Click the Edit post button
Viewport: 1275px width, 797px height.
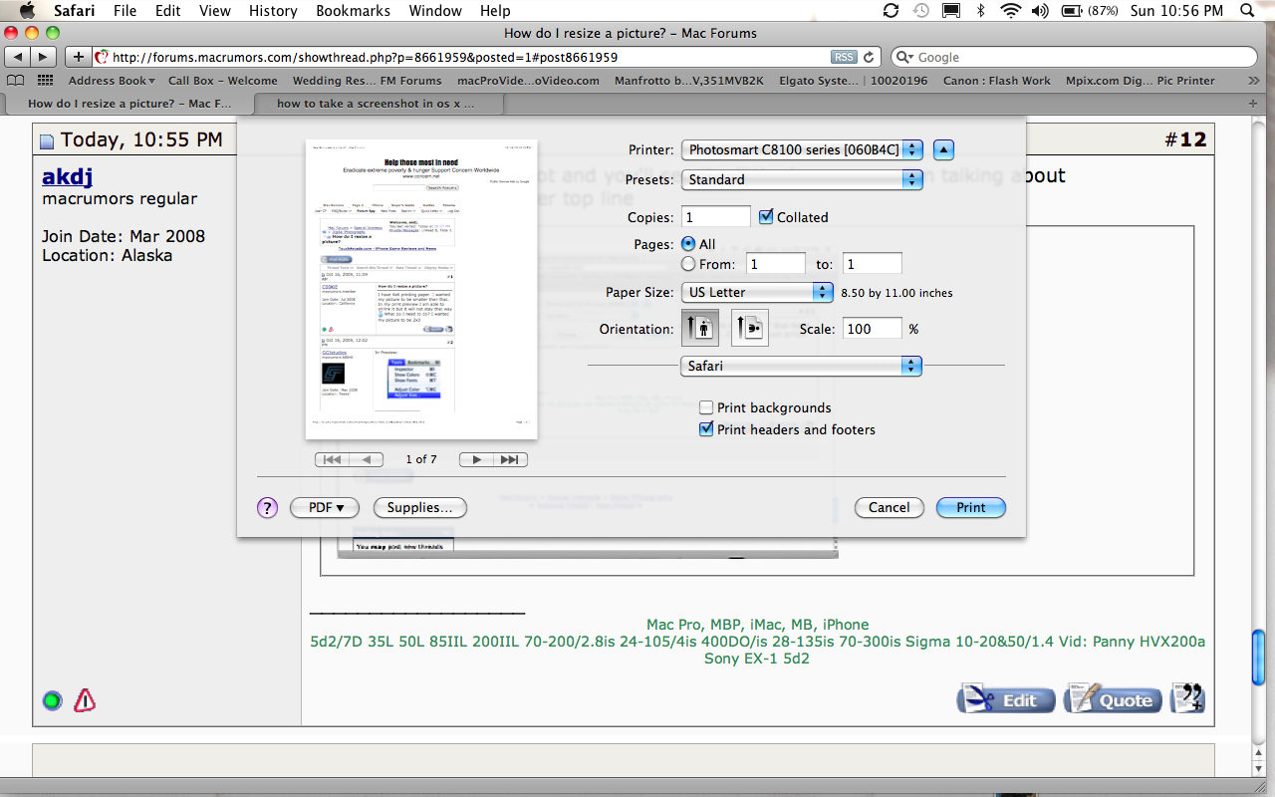(x=1006, y=699)
